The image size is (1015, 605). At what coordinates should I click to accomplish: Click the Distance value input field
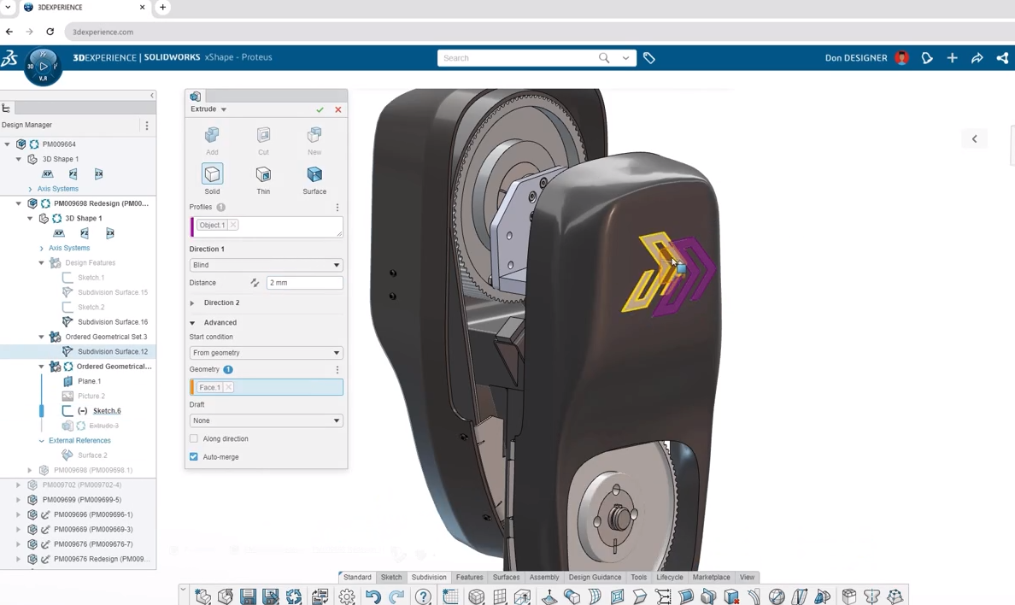[x=304, y=283]
